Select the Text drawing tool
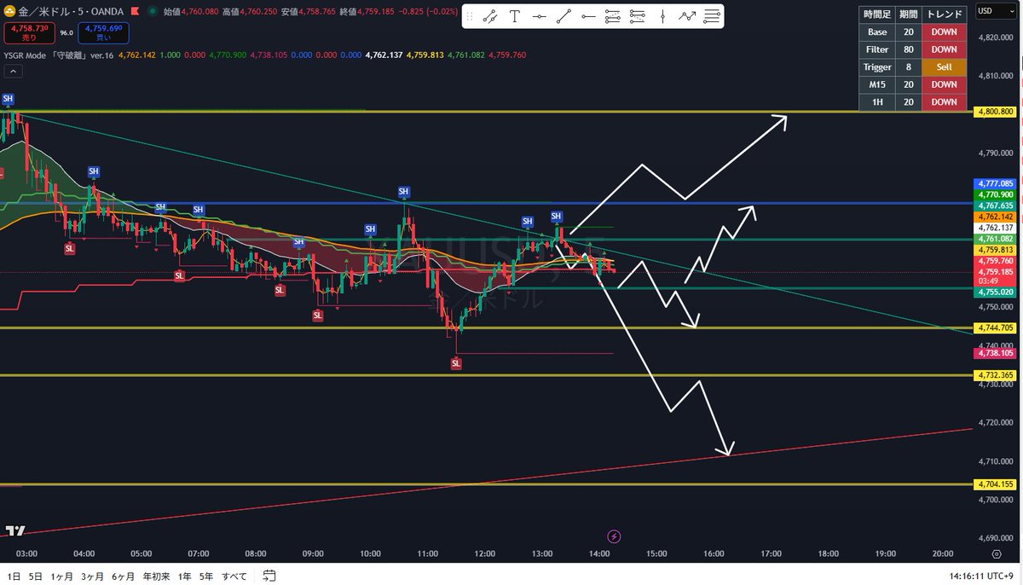Viewport: 1023px width, 585px height. click(515, 16)
